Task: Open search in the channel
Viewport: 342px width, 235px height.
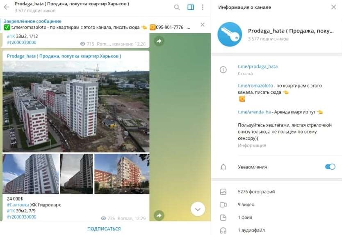Action: (x=177, y=7)
